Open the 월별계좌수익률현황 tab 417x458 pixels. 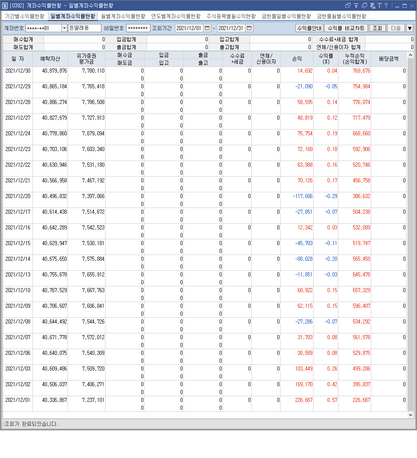(123, 17)
